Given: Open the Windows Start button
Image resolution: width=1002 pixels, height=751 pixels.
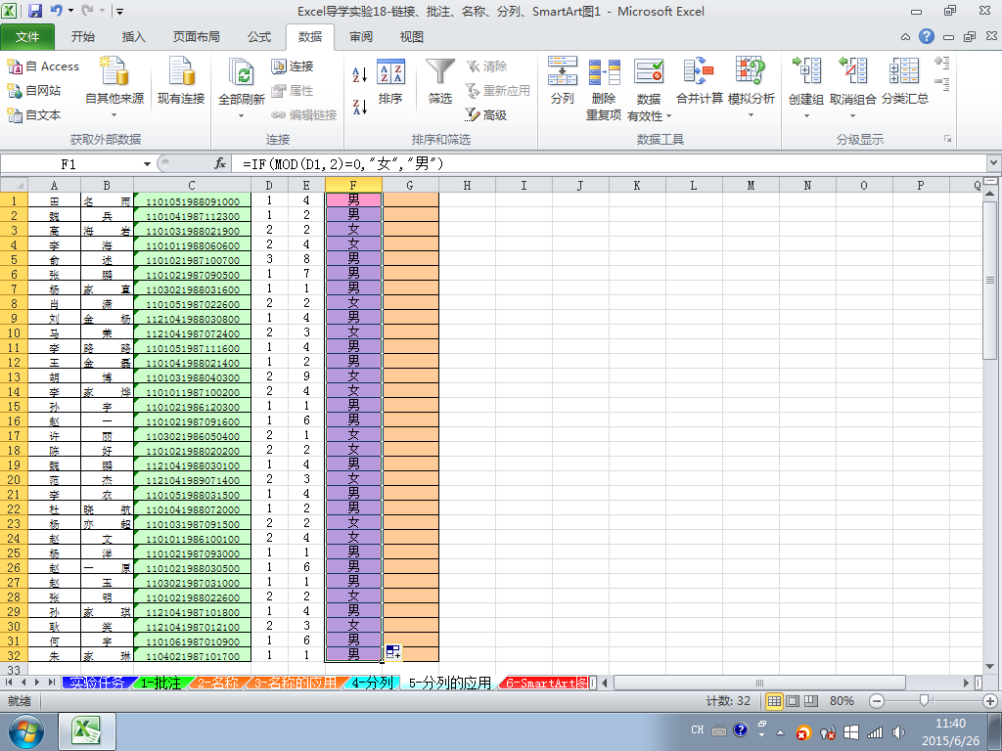Looking at the screenshot, I should 26,731.
